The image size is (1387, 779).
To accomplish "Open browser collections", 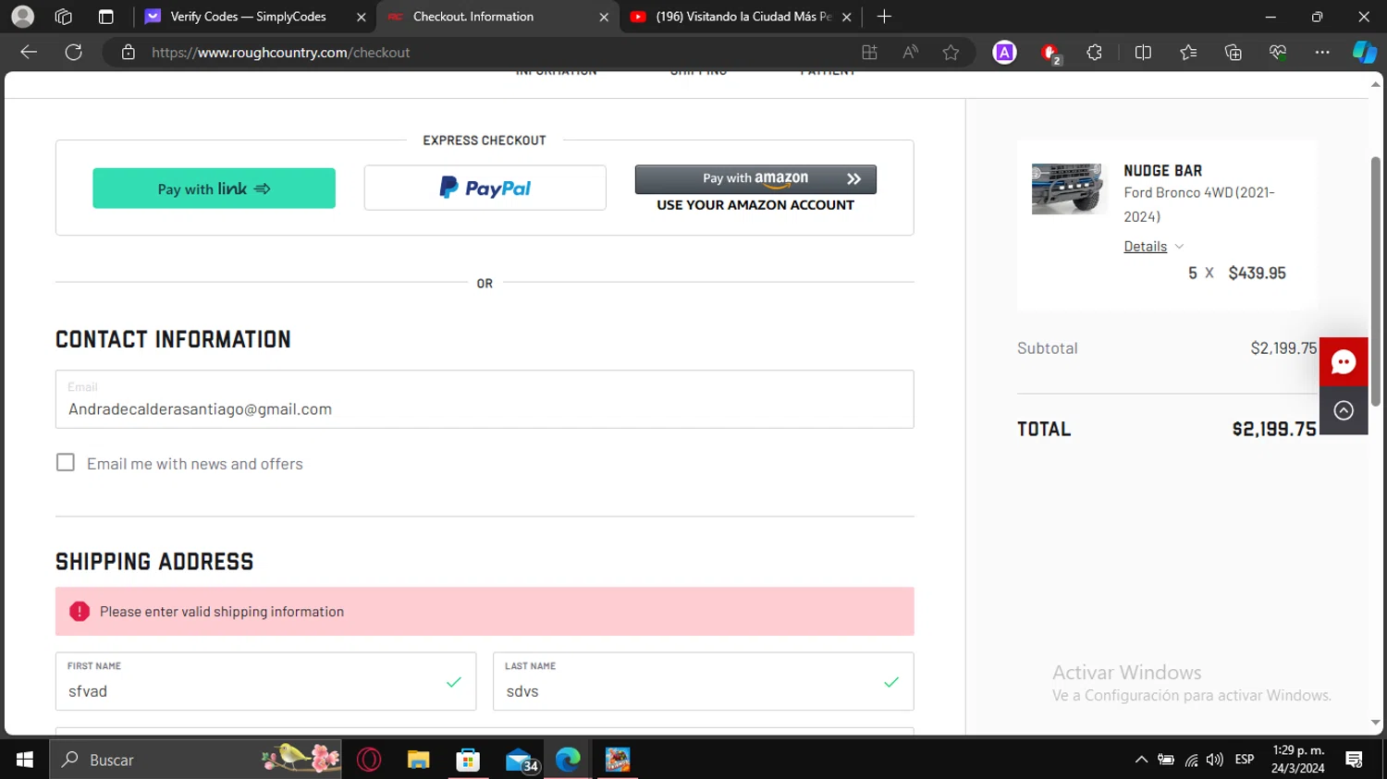I will click(x=1233, y=53).
